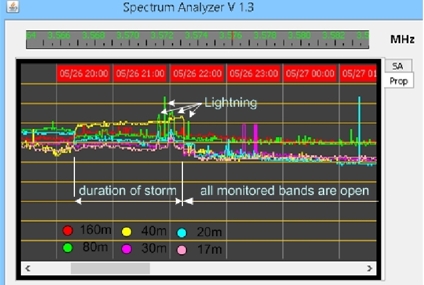Select the green 80m legend dot
Screen dimensions: 424x285
coord(67,248)
